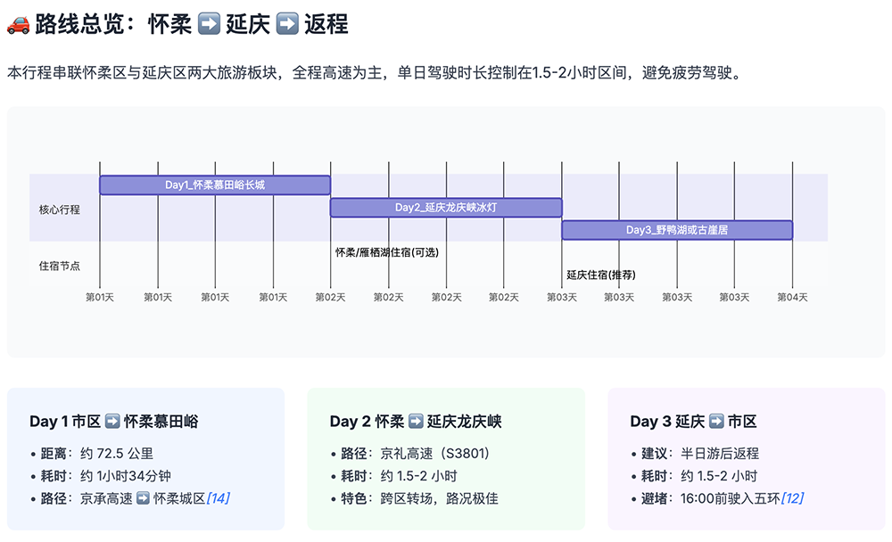Click the arrow icon before 返程 in heading
892x542 pixels.
(x=286, y=23)
